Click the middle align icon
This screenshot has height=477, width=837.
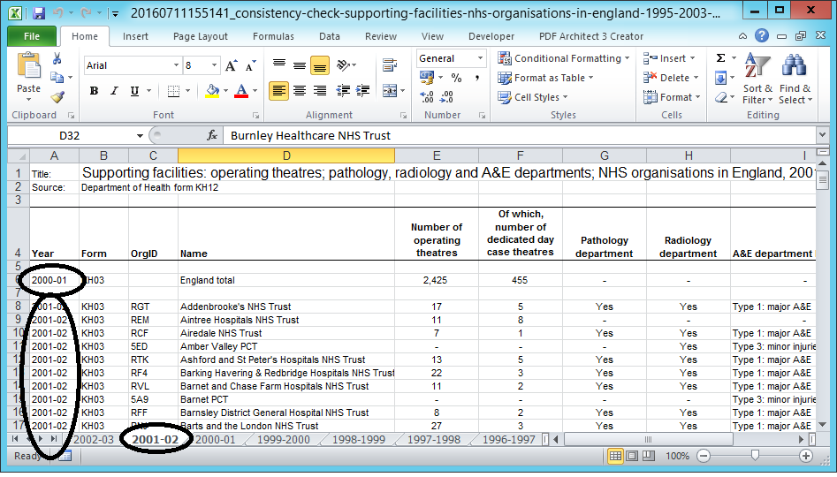click(x=300, y=65)
